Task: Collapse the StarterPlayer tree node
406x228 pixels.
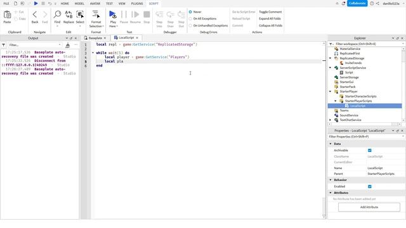Action: click(330, 91)
